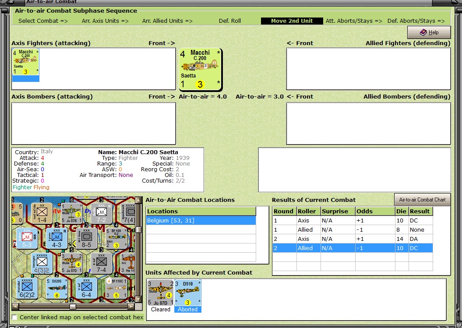Click 'Def. Roll' subphase step

tap(230, 21)
